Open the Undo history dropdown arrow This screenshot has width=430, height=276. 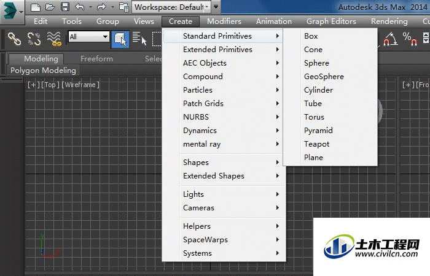point(90,7)
